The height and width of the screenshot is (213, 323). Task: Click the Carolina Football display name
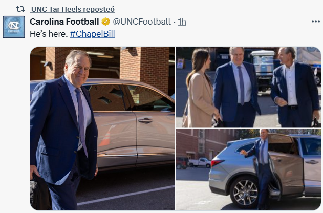[x=64, y=22]
